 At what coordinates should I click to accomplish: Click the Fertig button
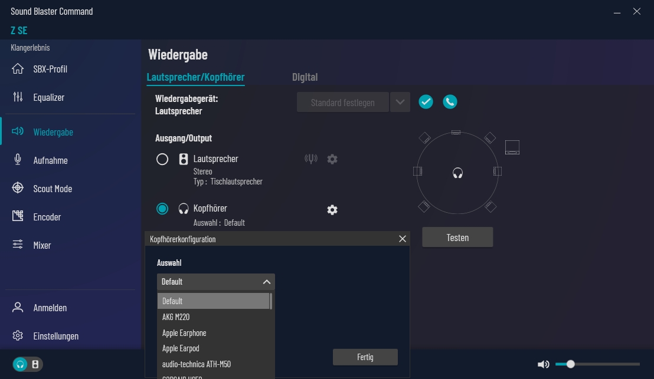365,357
